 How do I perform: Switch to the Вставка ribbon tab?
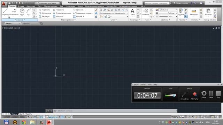tap(21, 6)
